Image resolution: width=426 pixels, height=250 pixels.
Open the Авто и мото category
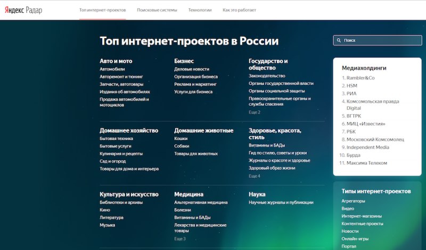pyautogui.click(x=116, y=61)
